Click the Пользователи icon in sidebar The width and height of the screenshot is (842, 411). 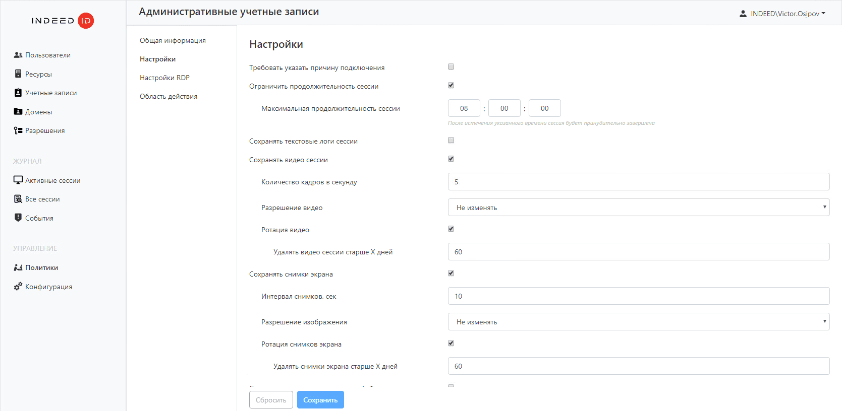(x=18, y=55)
